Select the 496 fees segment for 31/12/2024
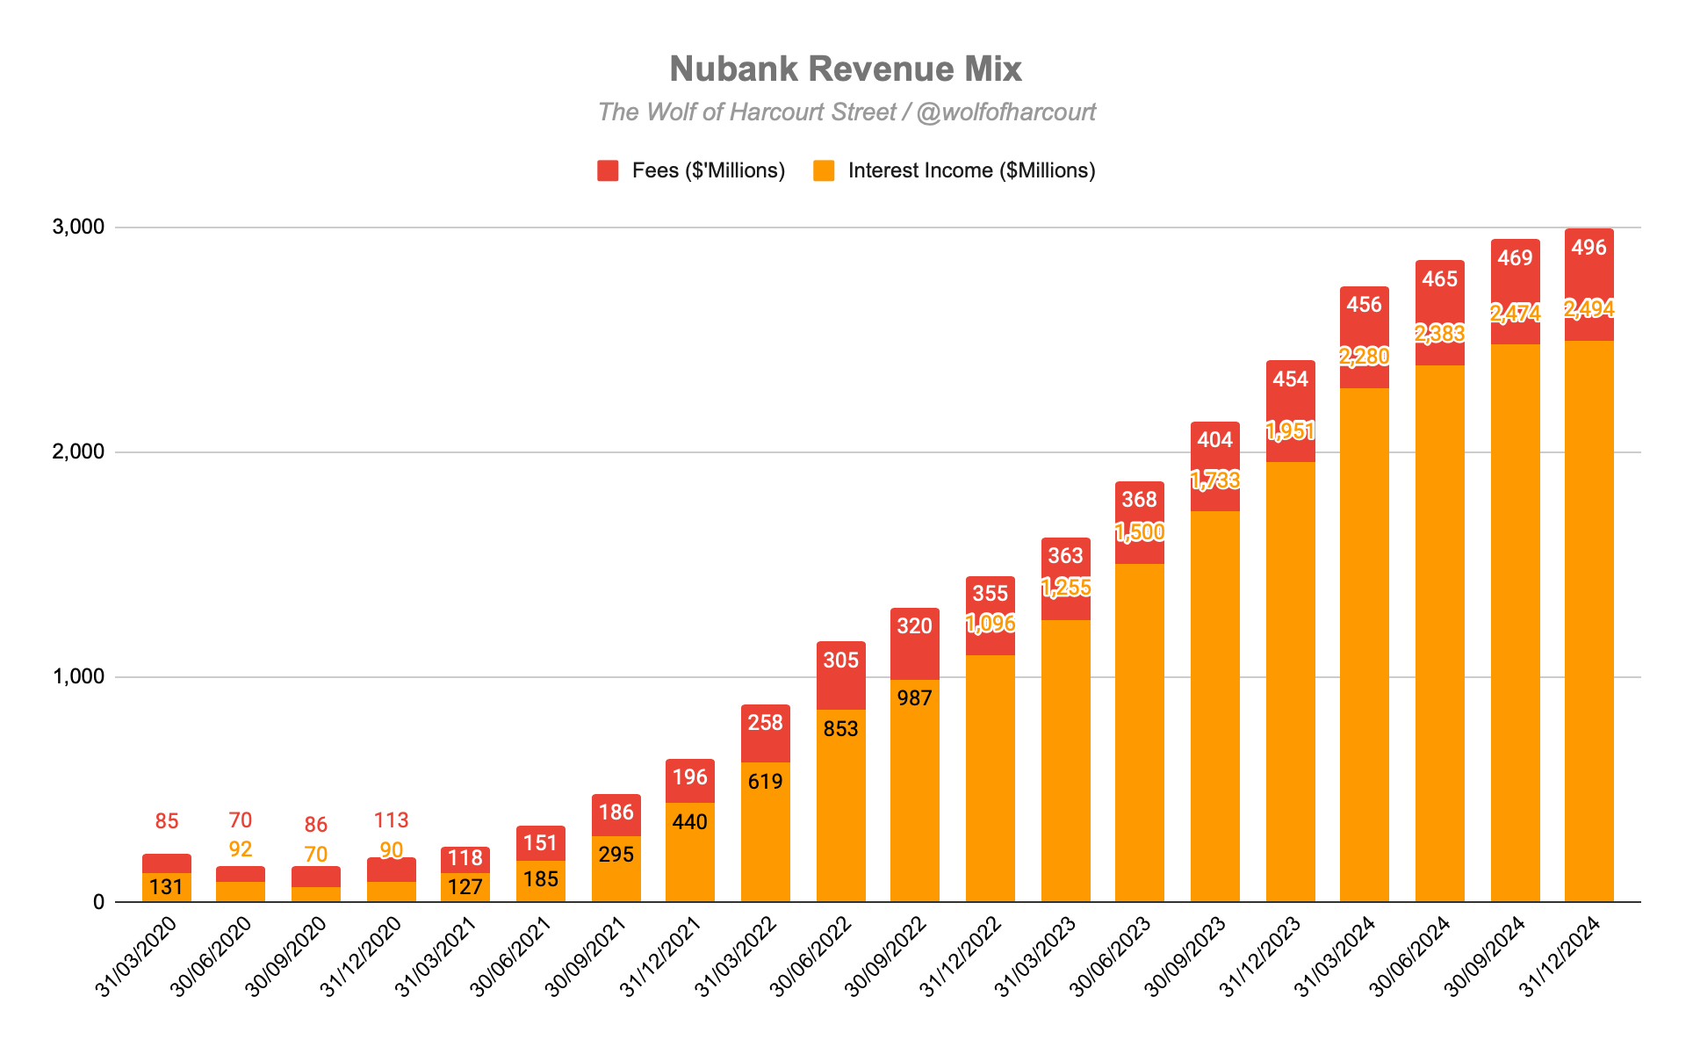This screenshot has height=1047, width=1693. [1589, 272]
